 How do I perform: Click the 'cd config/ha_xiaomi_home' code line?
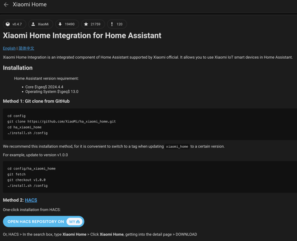[31, 168]
